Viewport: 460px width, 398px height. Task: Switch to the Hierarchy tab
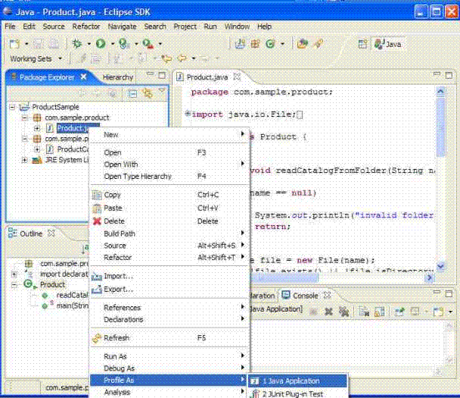117,77
